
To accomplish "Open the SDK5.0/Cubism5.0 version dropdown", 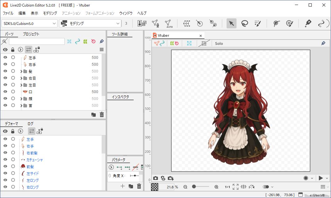I will [x=30, y=23].
